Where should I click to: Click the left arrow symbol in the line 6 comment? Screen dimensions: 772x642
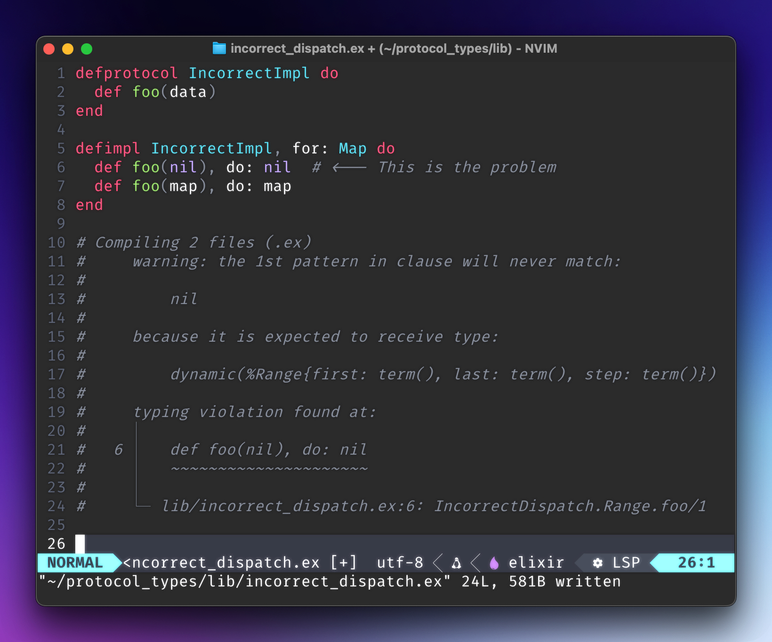tap(349, 168)
